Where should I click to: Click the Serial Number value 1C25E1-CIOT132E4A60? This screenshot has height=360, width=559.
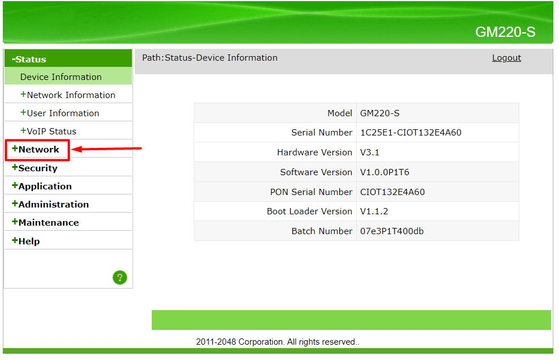pos(411,133)
